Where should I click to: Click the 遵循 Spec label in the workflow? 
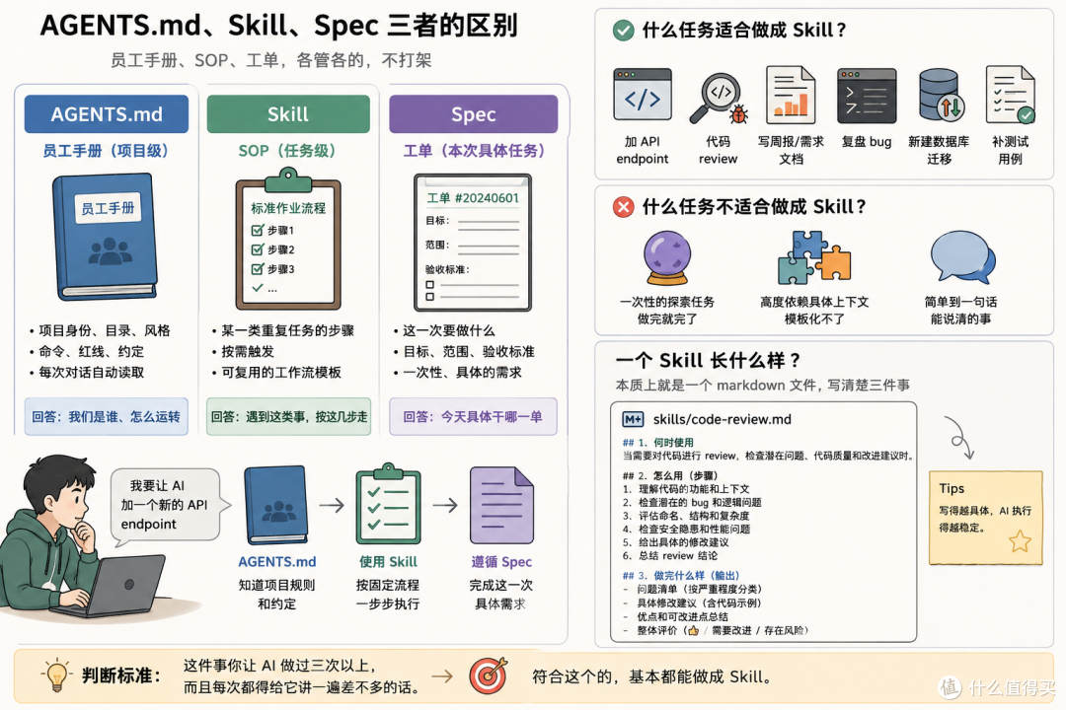[x=501, y=562]
